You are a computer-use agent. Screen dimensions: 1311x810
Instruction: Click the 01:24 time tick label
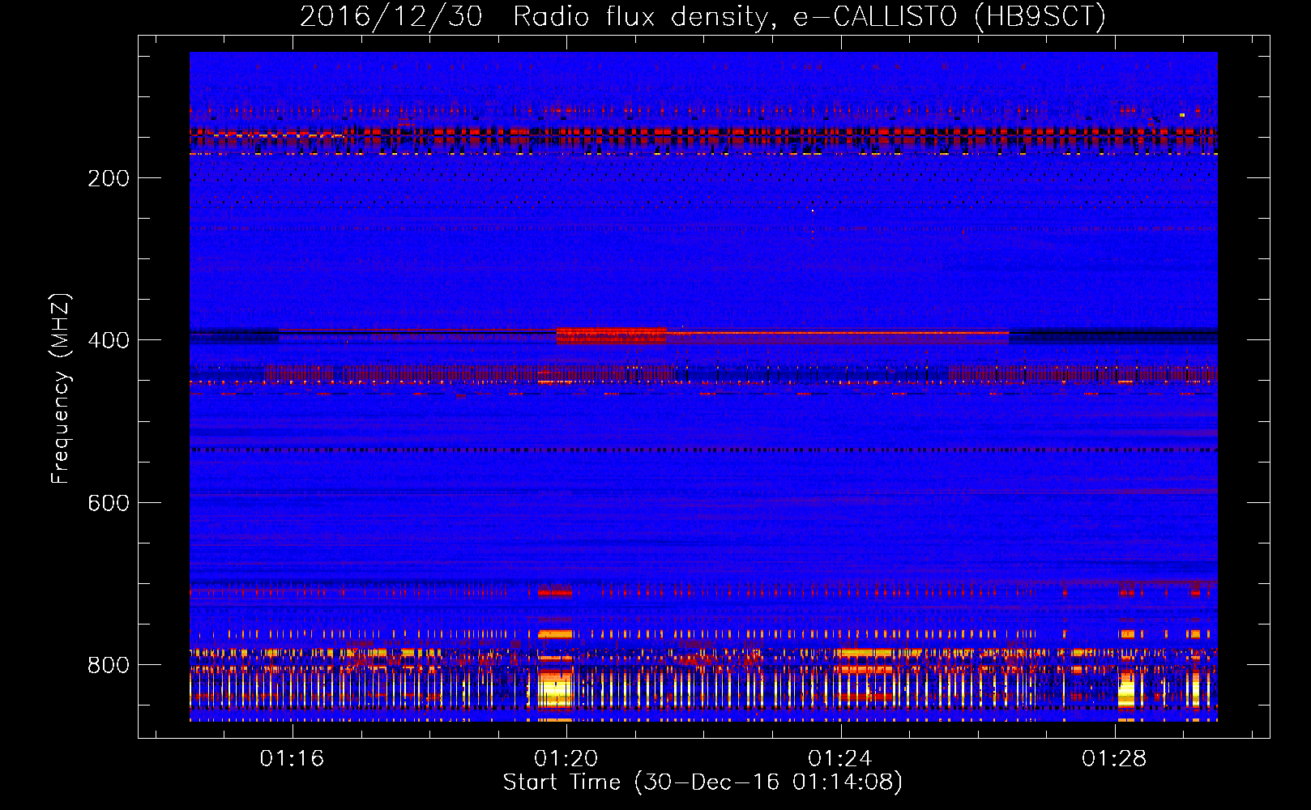coord(840,758)
